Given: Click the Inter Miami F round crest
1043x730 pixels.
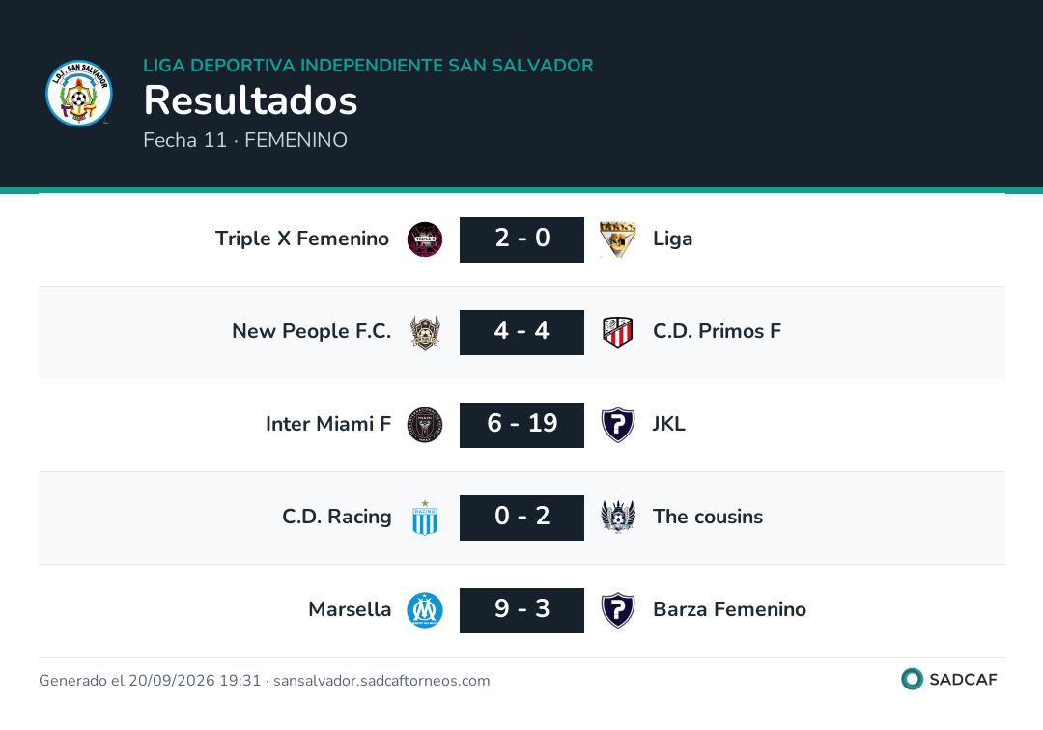Looking at the screenshot, I should (x=425, y=425).
